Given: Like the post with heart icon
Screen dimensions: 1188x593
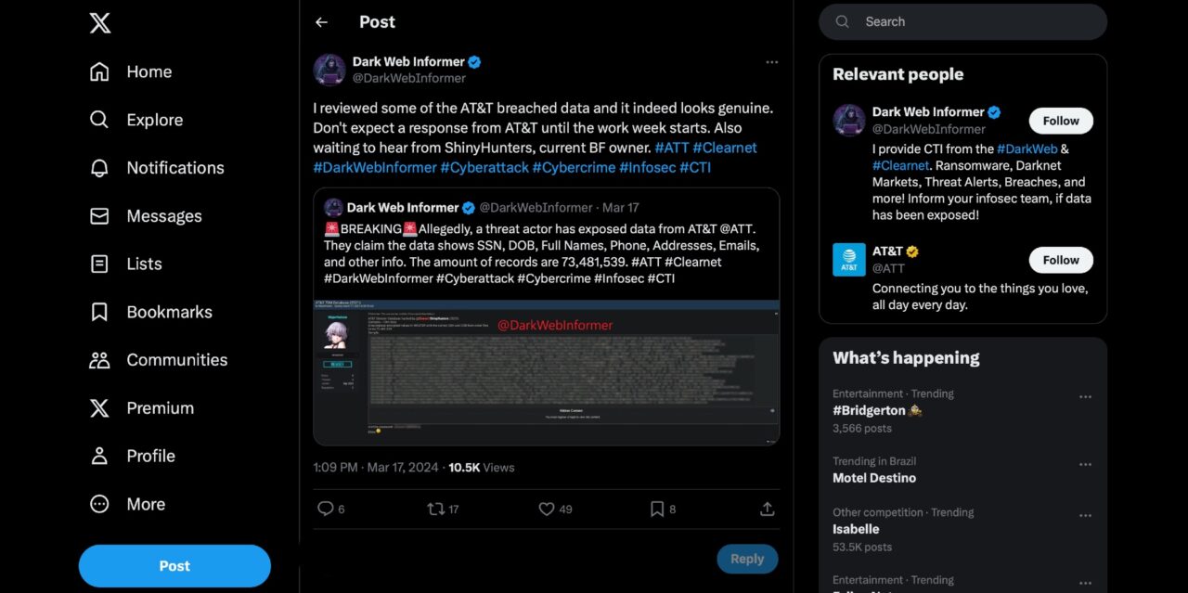Looking at the screenshot, I should pos(547,509).
